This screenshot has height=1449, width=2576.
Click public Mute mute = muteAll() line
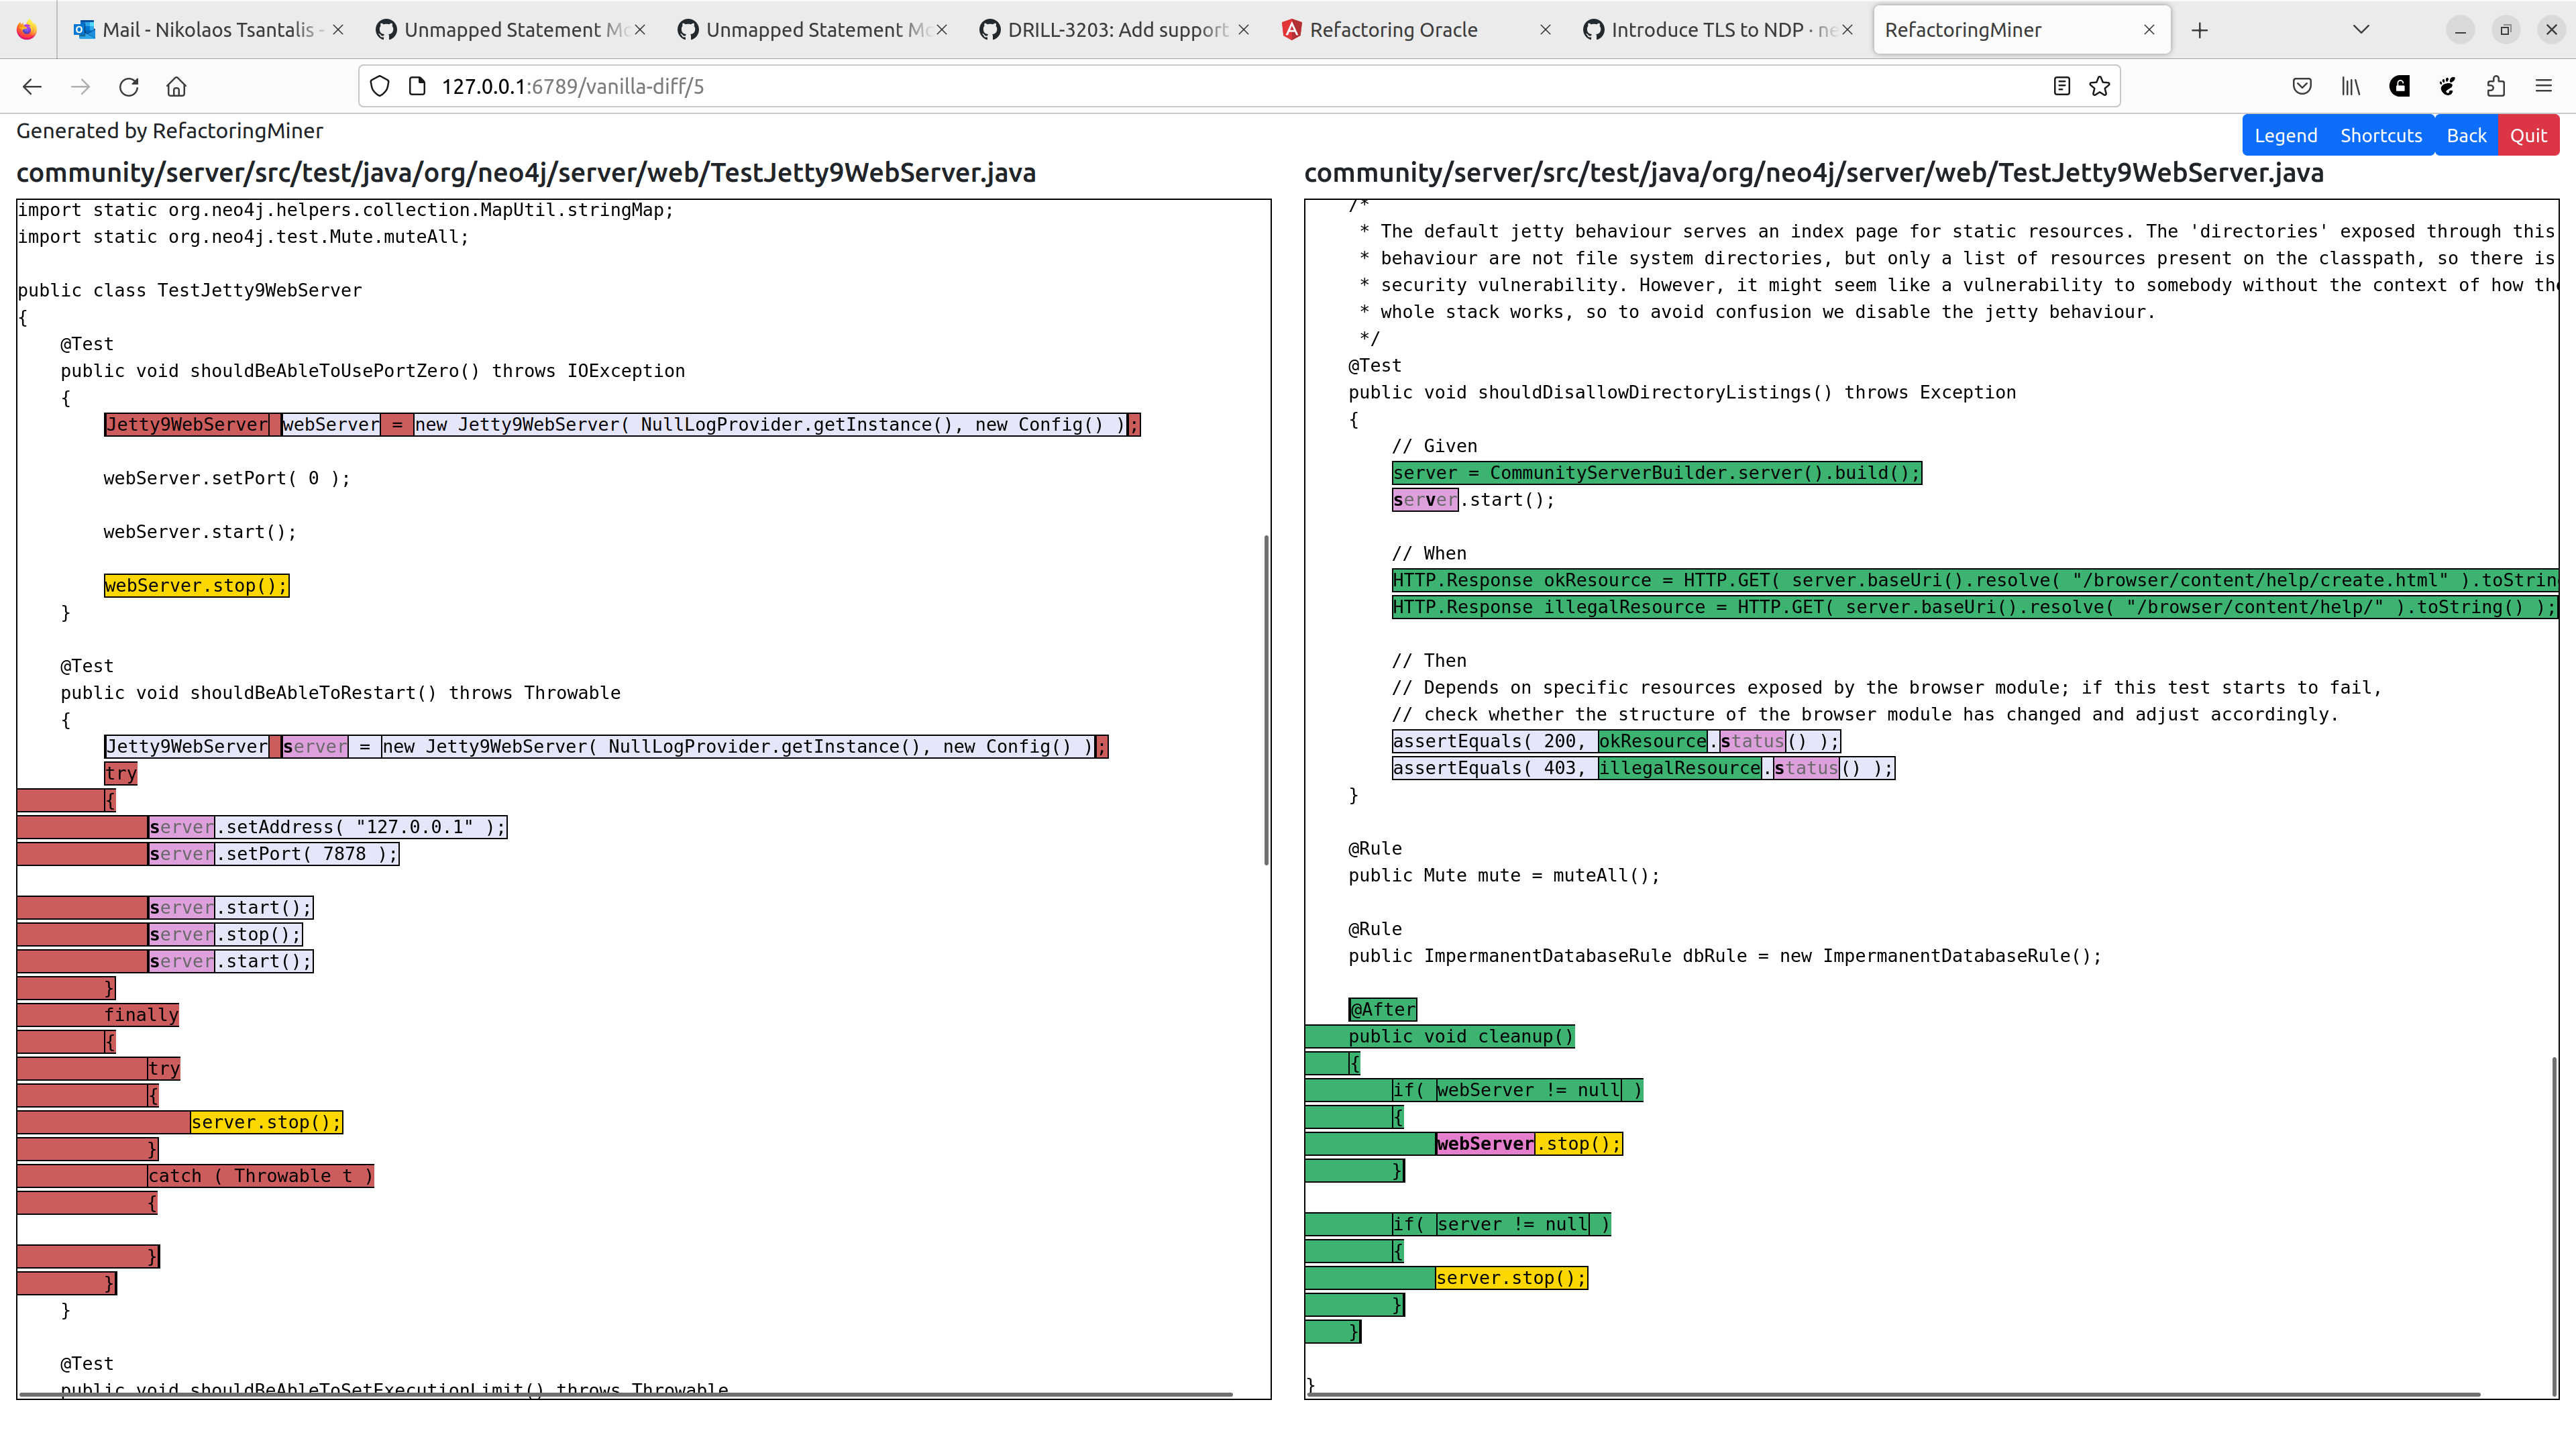(1504, 876)
